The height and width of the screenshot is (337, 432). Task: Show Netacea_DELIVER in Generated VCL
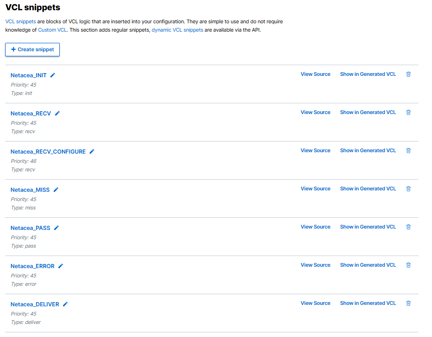[368, 303]
